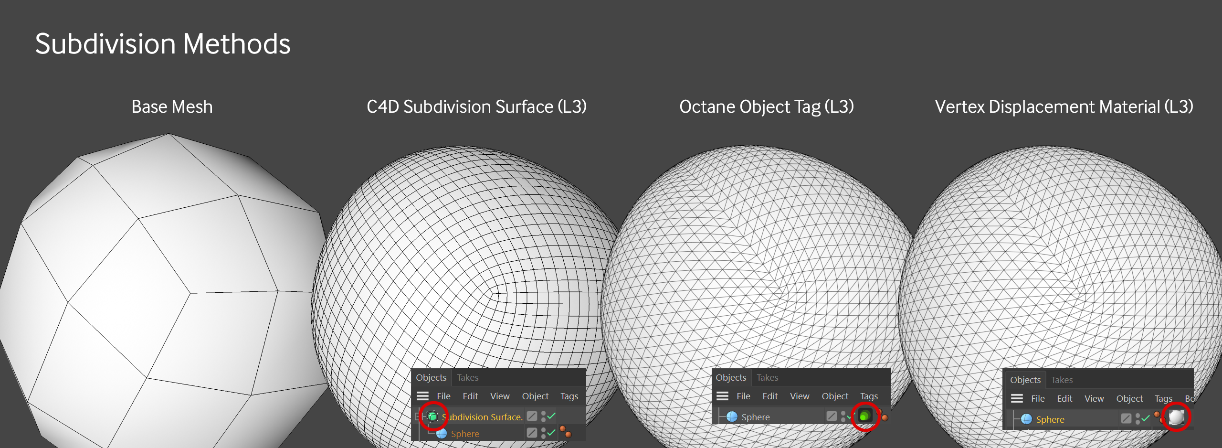Click the white material tag on rightmost Sphere
The image size is (1222, 448).
(x=1176, y=417)
